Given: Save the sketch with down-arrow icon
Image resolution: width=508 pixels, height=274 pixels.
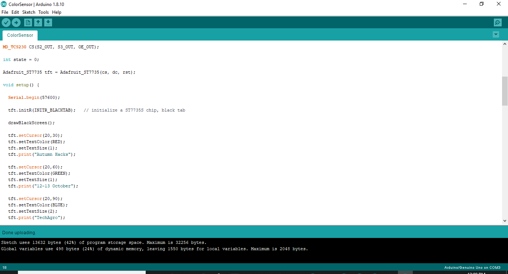Looking at the screenshot, I should 48,23.
